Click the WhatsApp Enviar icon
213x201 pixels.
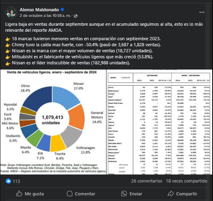pyautogui.click(x=124, y=193)
